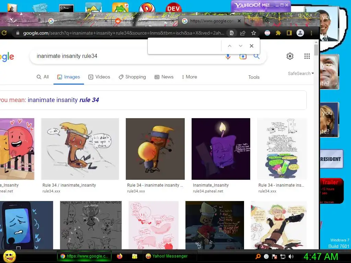Open the green pig game desktop icon
Image resolution: width=351 pixels, height=263 pixels.
(x=120, y=8)
